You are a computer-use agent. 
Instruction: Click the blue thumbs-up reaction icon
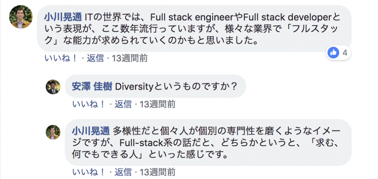point(333,53)
